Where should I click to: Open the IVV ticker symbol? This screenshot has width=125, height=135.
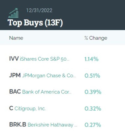pyautogui.click(x=14, y=59)
